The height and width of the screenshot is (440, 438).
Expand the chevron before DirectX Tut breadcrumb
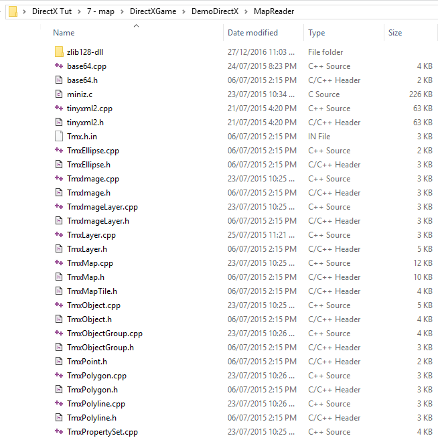click(x=24, y=11)
